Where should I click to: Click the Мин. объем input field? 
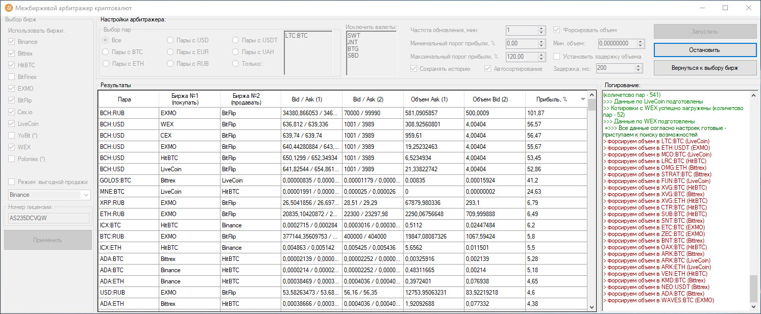[621, 44]
